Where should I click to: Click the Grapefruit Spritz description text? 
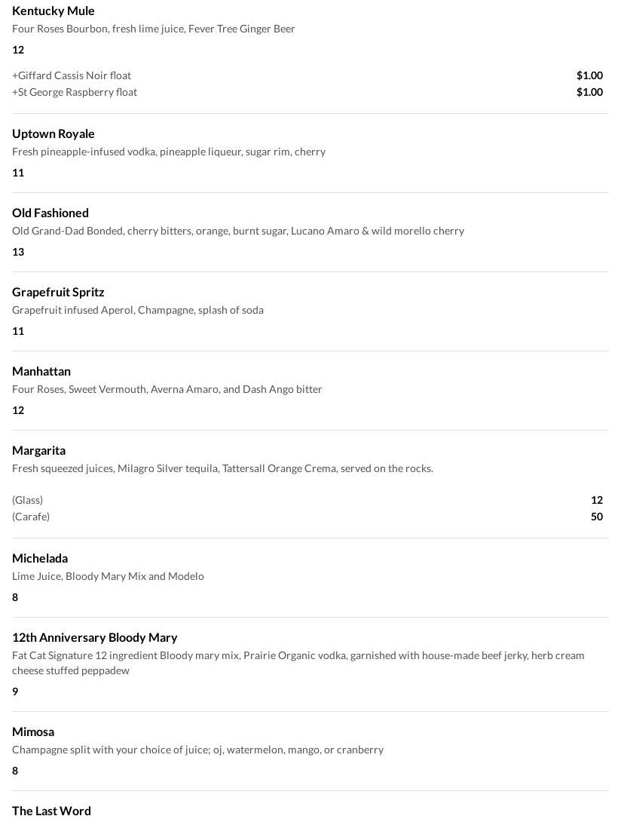[138, 310]
